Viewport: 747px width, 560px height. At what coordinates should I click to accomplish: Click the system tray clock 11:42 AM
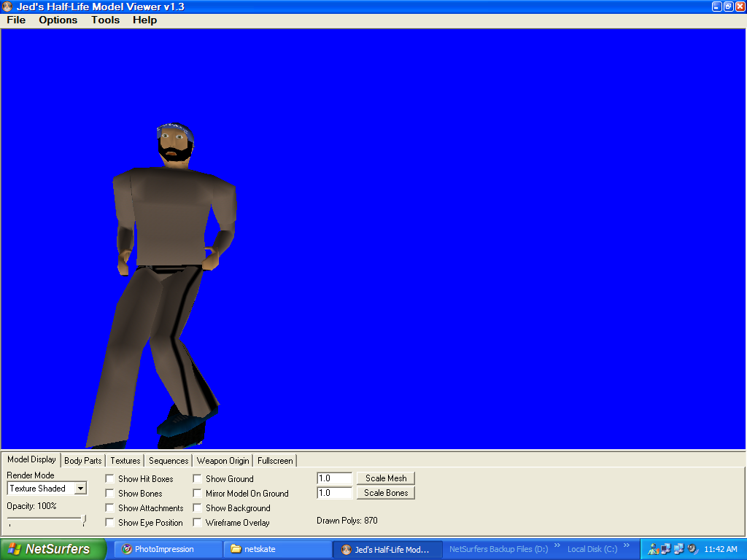click(x=720, y=549)
